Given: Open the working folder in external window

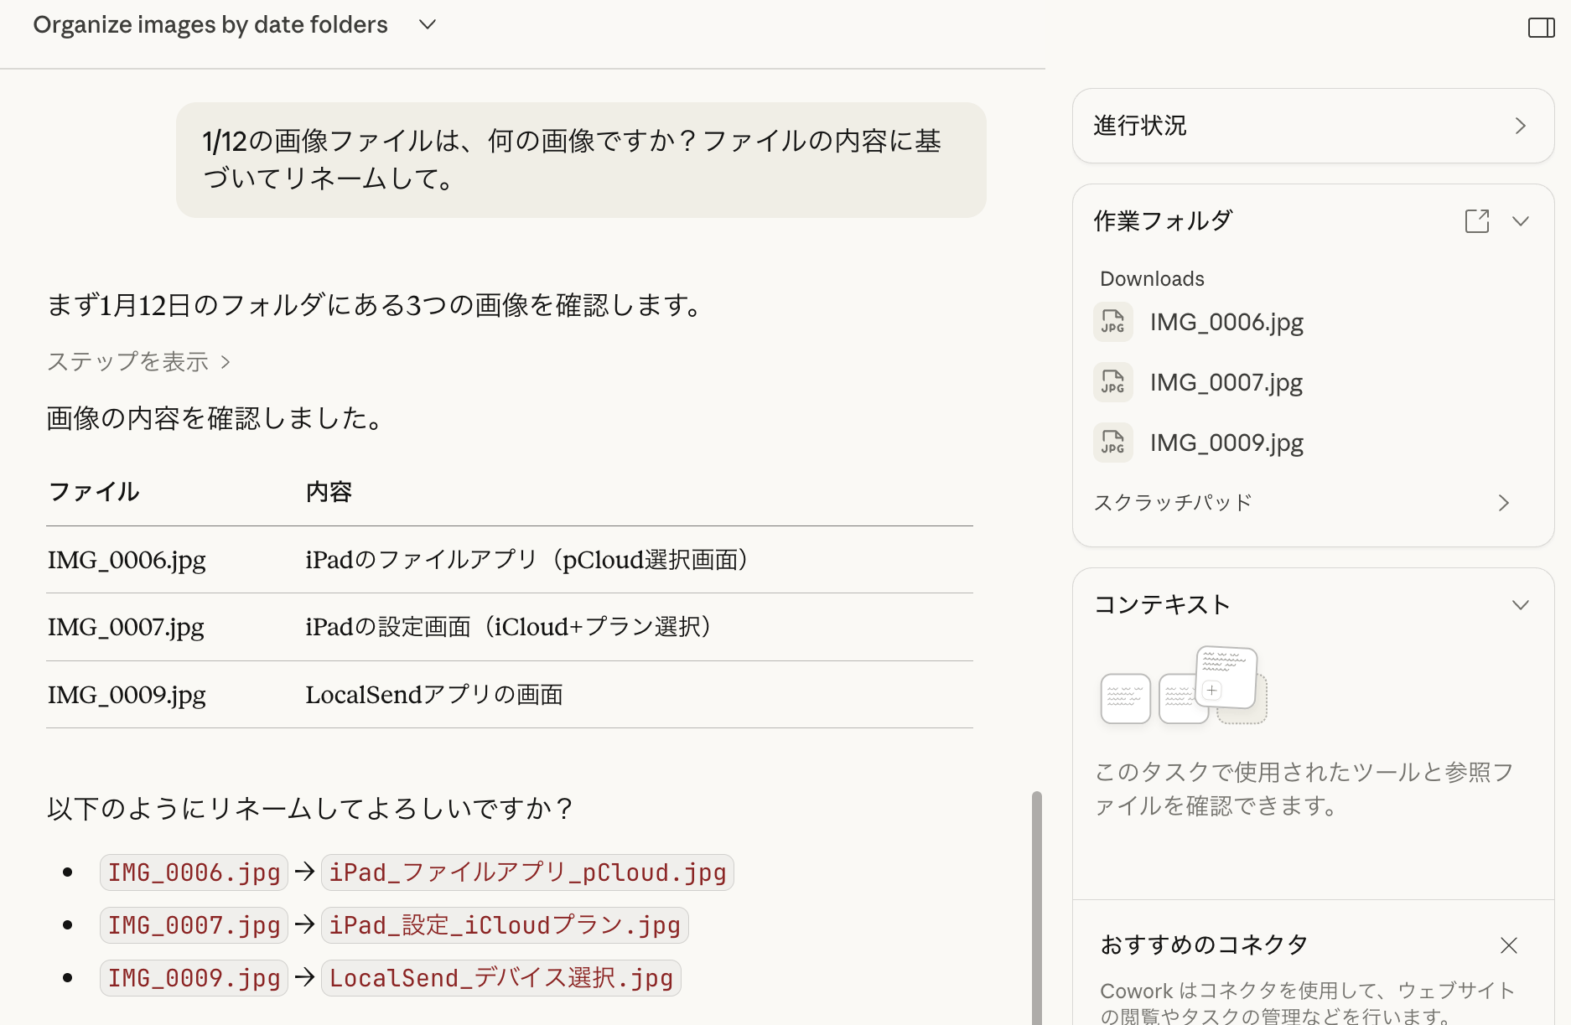Looking at the screenshot, I should coord(1476,221).
